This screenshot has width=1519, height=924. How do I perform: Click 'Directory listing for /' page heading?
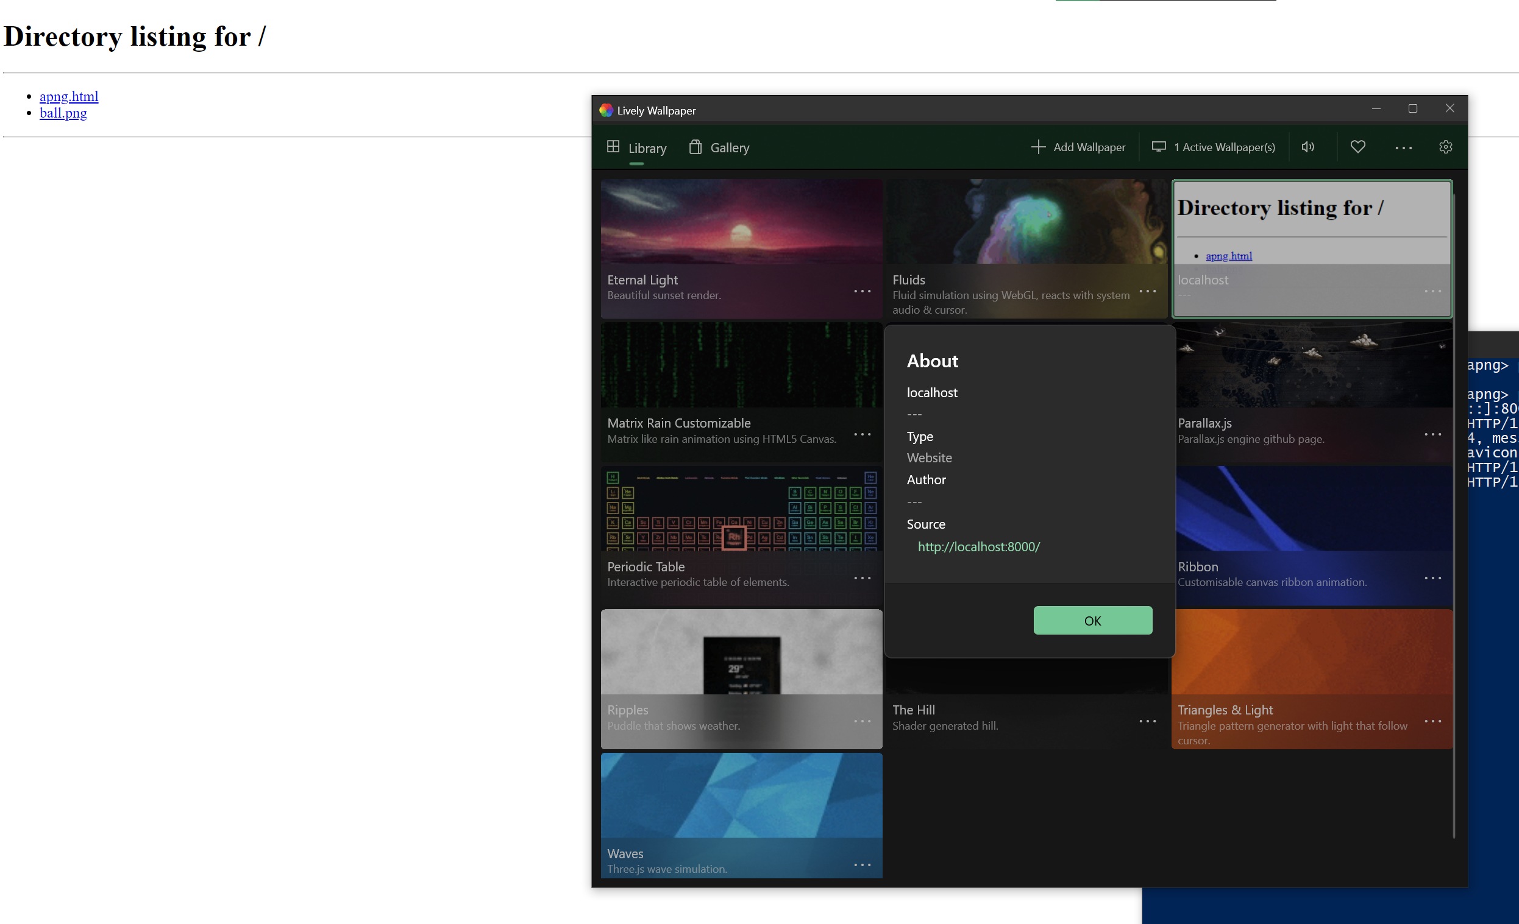[x=135, y=37]
